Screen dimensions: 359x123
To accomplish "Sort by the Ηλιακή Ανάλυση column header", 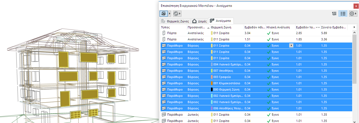I will tap(280, 27).
